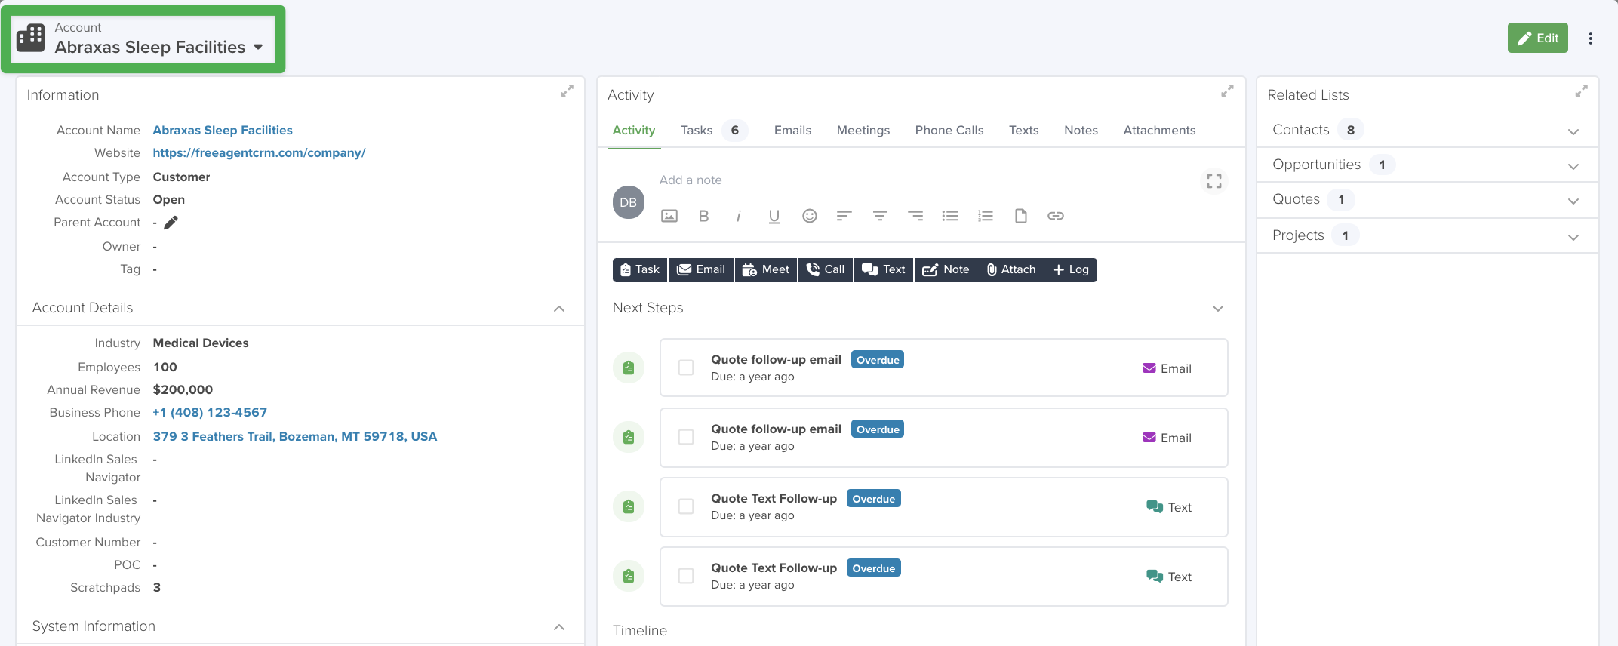
Task: Check the second Quote follow-up email task
Action: pyautogui.click(x=686, y=437)
